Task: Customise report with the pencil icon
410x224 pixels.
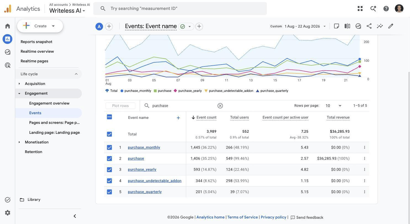Action: pos(391,26)
